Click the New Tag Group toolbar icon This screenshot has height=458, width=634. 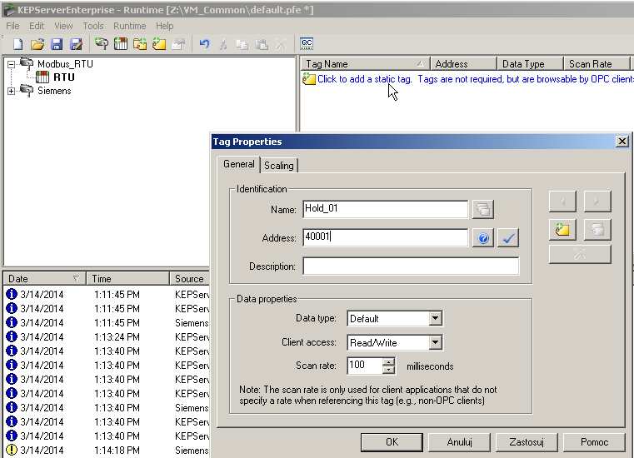140,43
